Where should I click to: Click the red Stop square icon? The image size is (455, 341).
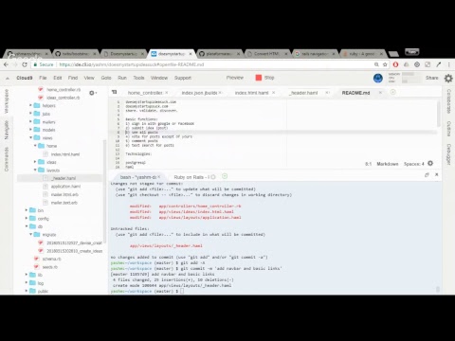pyautogui.click(x=259, y=78)
